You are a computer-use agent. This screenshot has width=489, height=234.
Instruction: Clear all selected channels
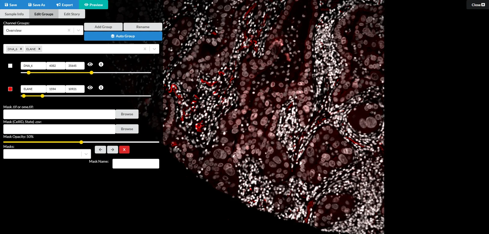(145, 49)
